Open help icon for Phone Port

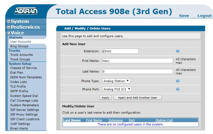178,89
